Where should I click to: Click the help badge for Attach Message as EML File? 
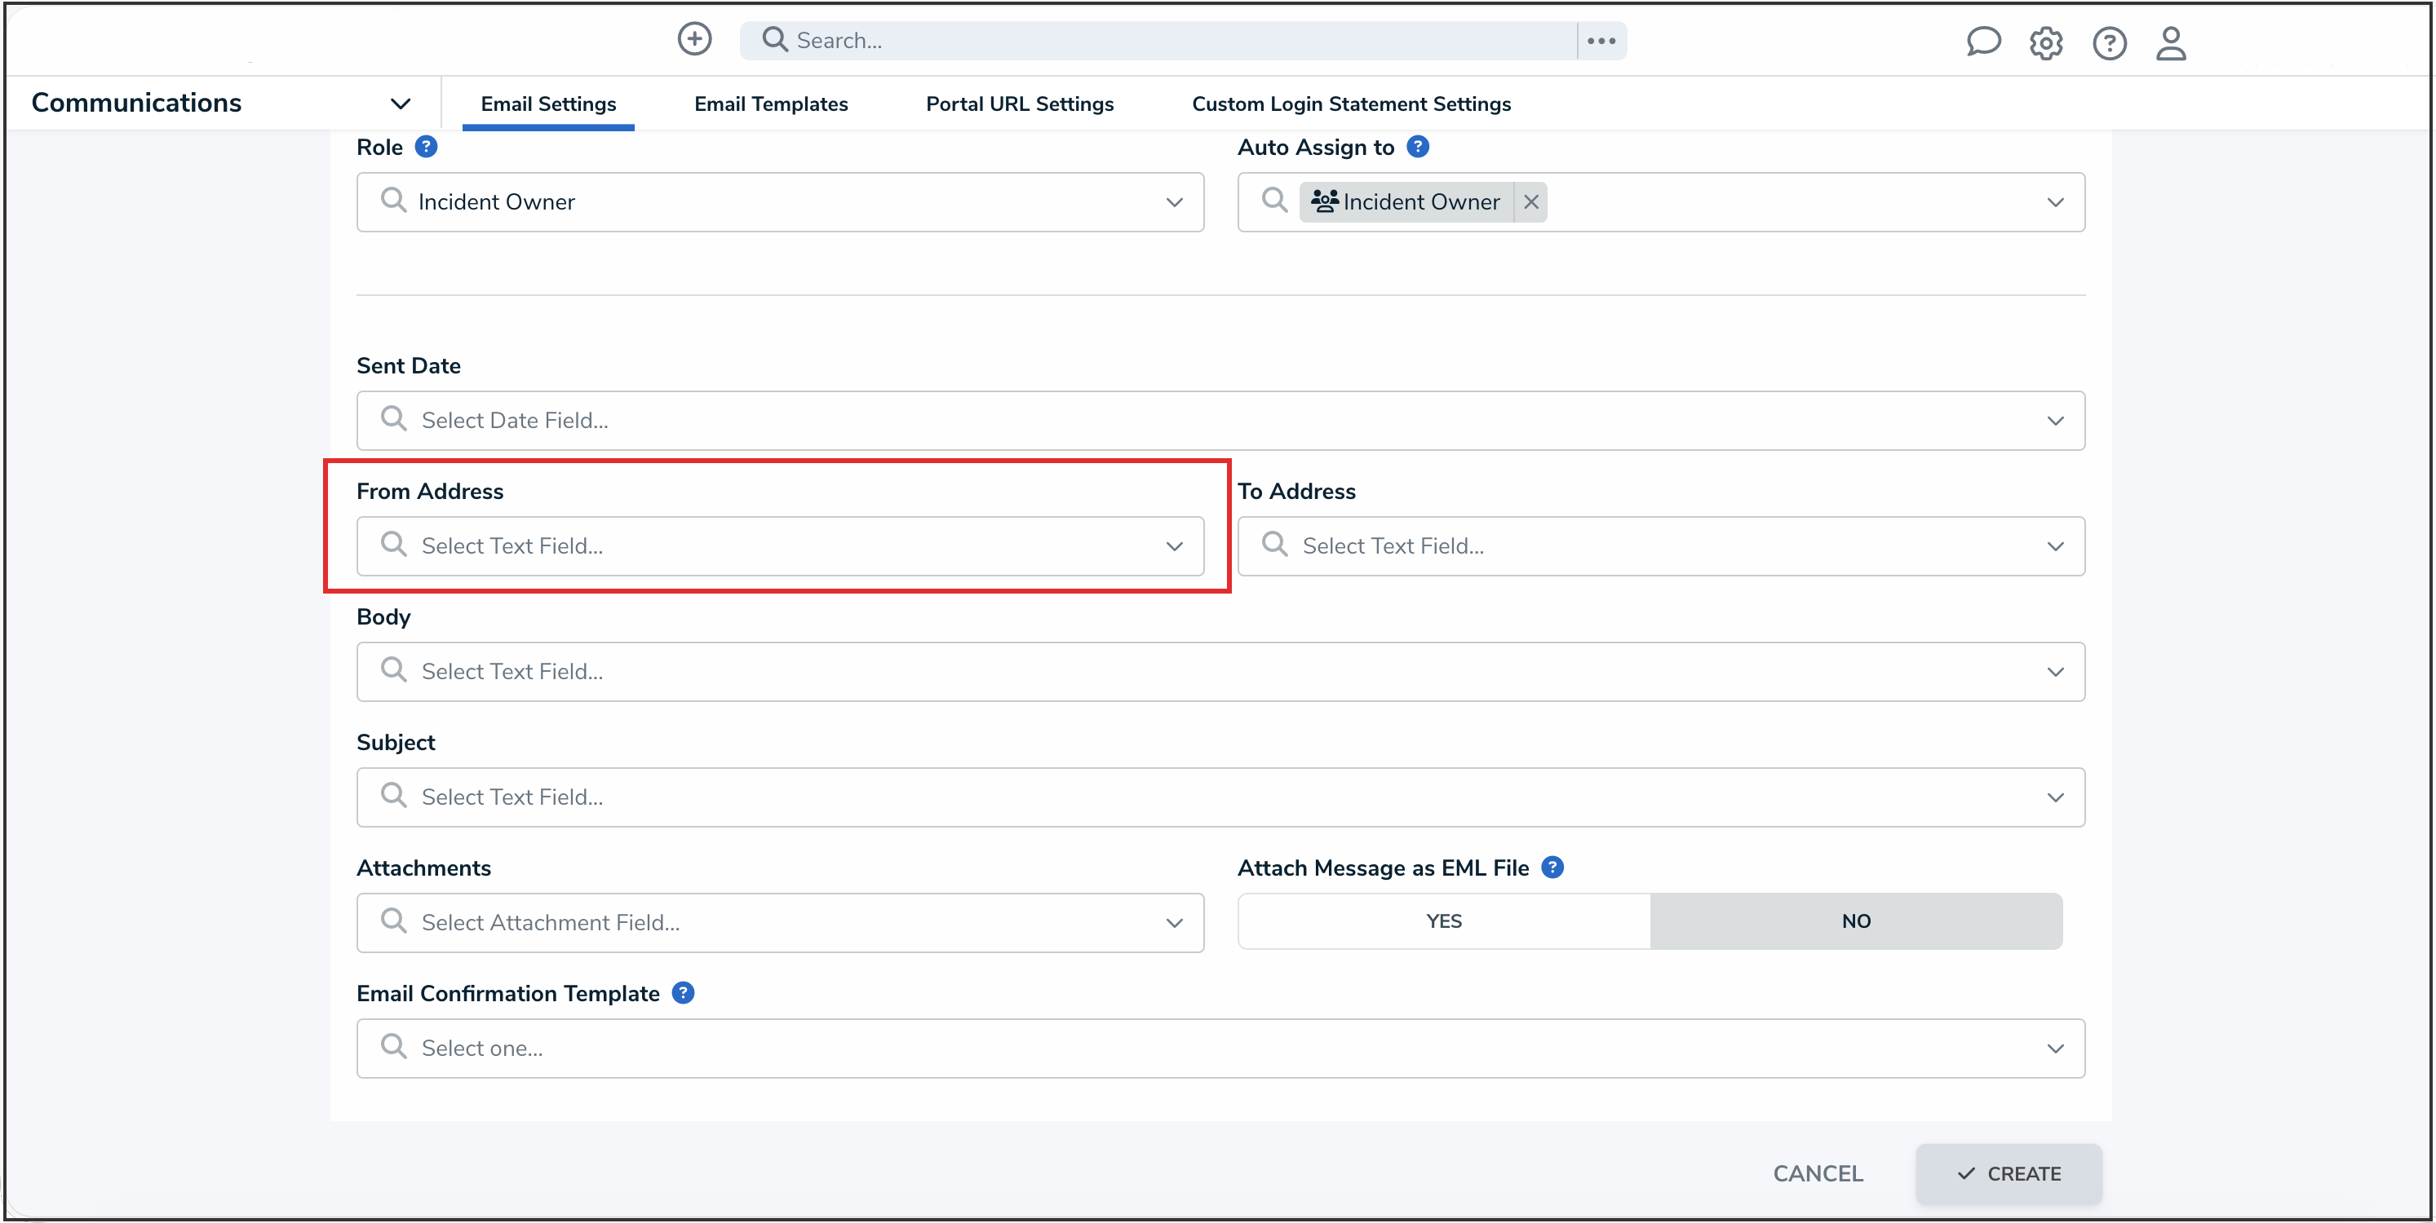tap(1552, 867)
